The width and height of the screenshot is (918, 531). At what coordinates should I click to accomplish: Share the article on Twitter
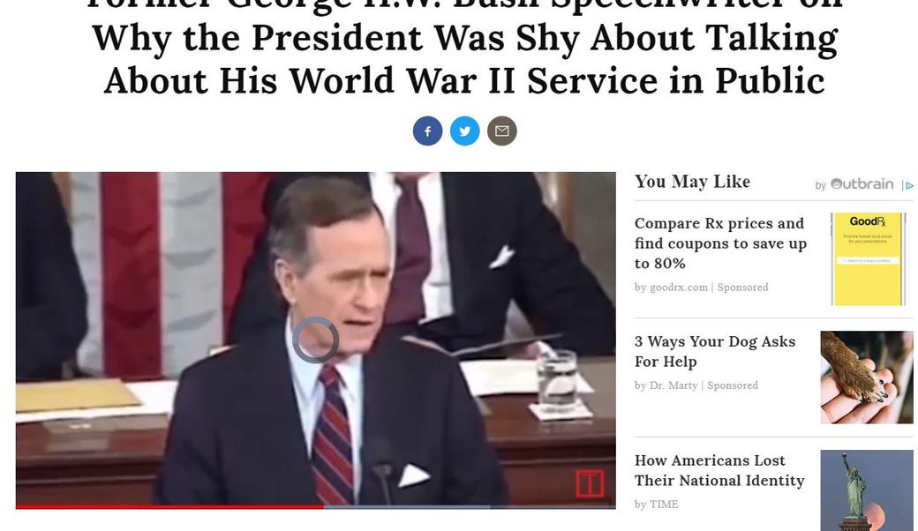pyautogui.click(x=465, y=131)
